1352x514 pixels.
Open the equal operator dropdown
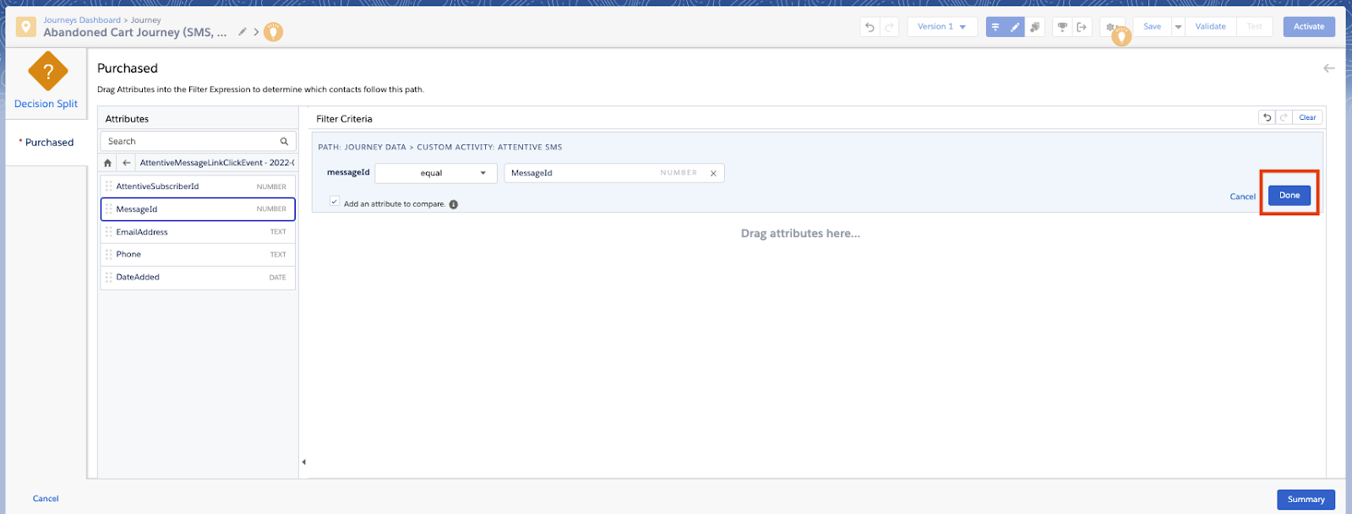click(436, 173)
